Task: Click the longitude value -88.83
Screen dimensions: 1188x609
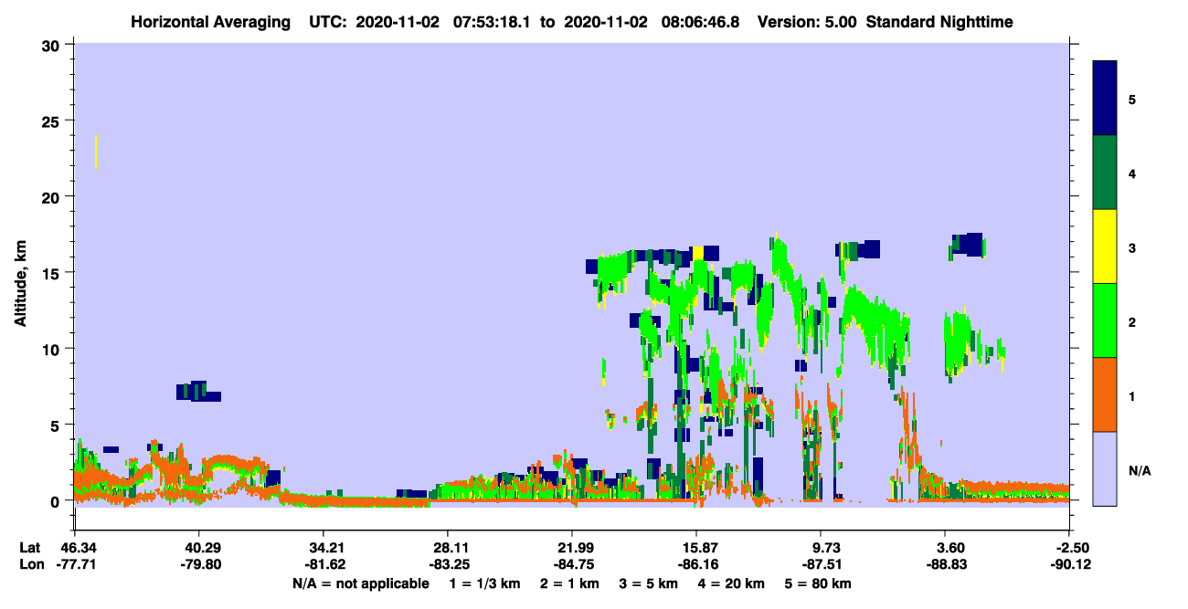Action: coord(946,564)
